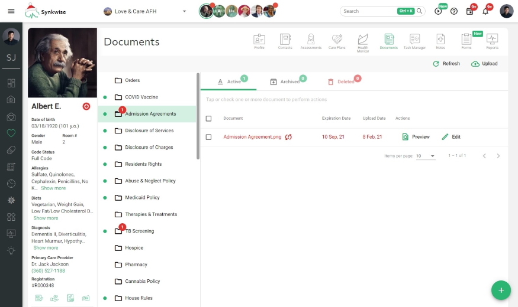Expand allergies with Show more
The image size is (518, 307).
point(53,188)
